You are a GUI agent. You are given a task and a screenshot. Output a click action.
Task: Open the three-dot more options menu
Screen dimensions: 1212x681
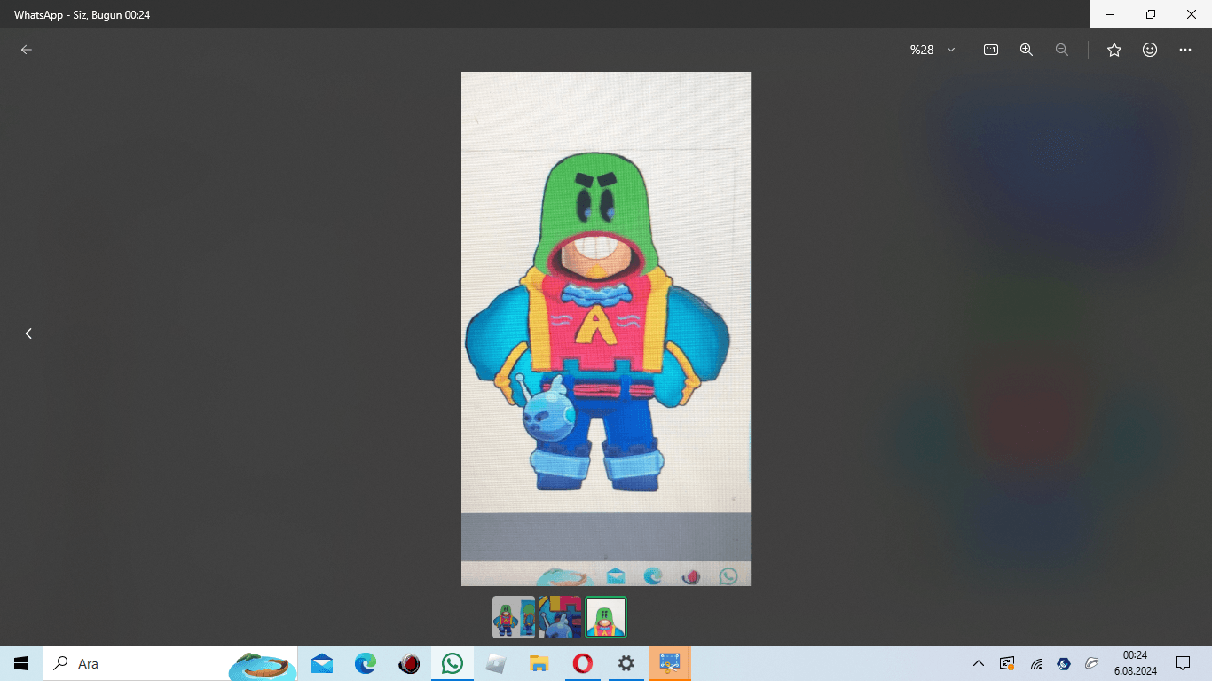1185,50
